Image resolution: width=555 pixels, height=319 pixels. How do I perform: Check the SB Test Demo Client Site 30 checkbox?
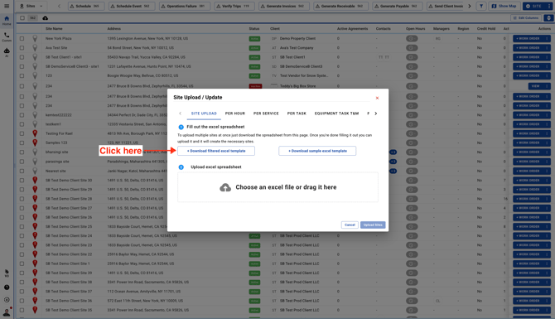(x=22, y=180)
